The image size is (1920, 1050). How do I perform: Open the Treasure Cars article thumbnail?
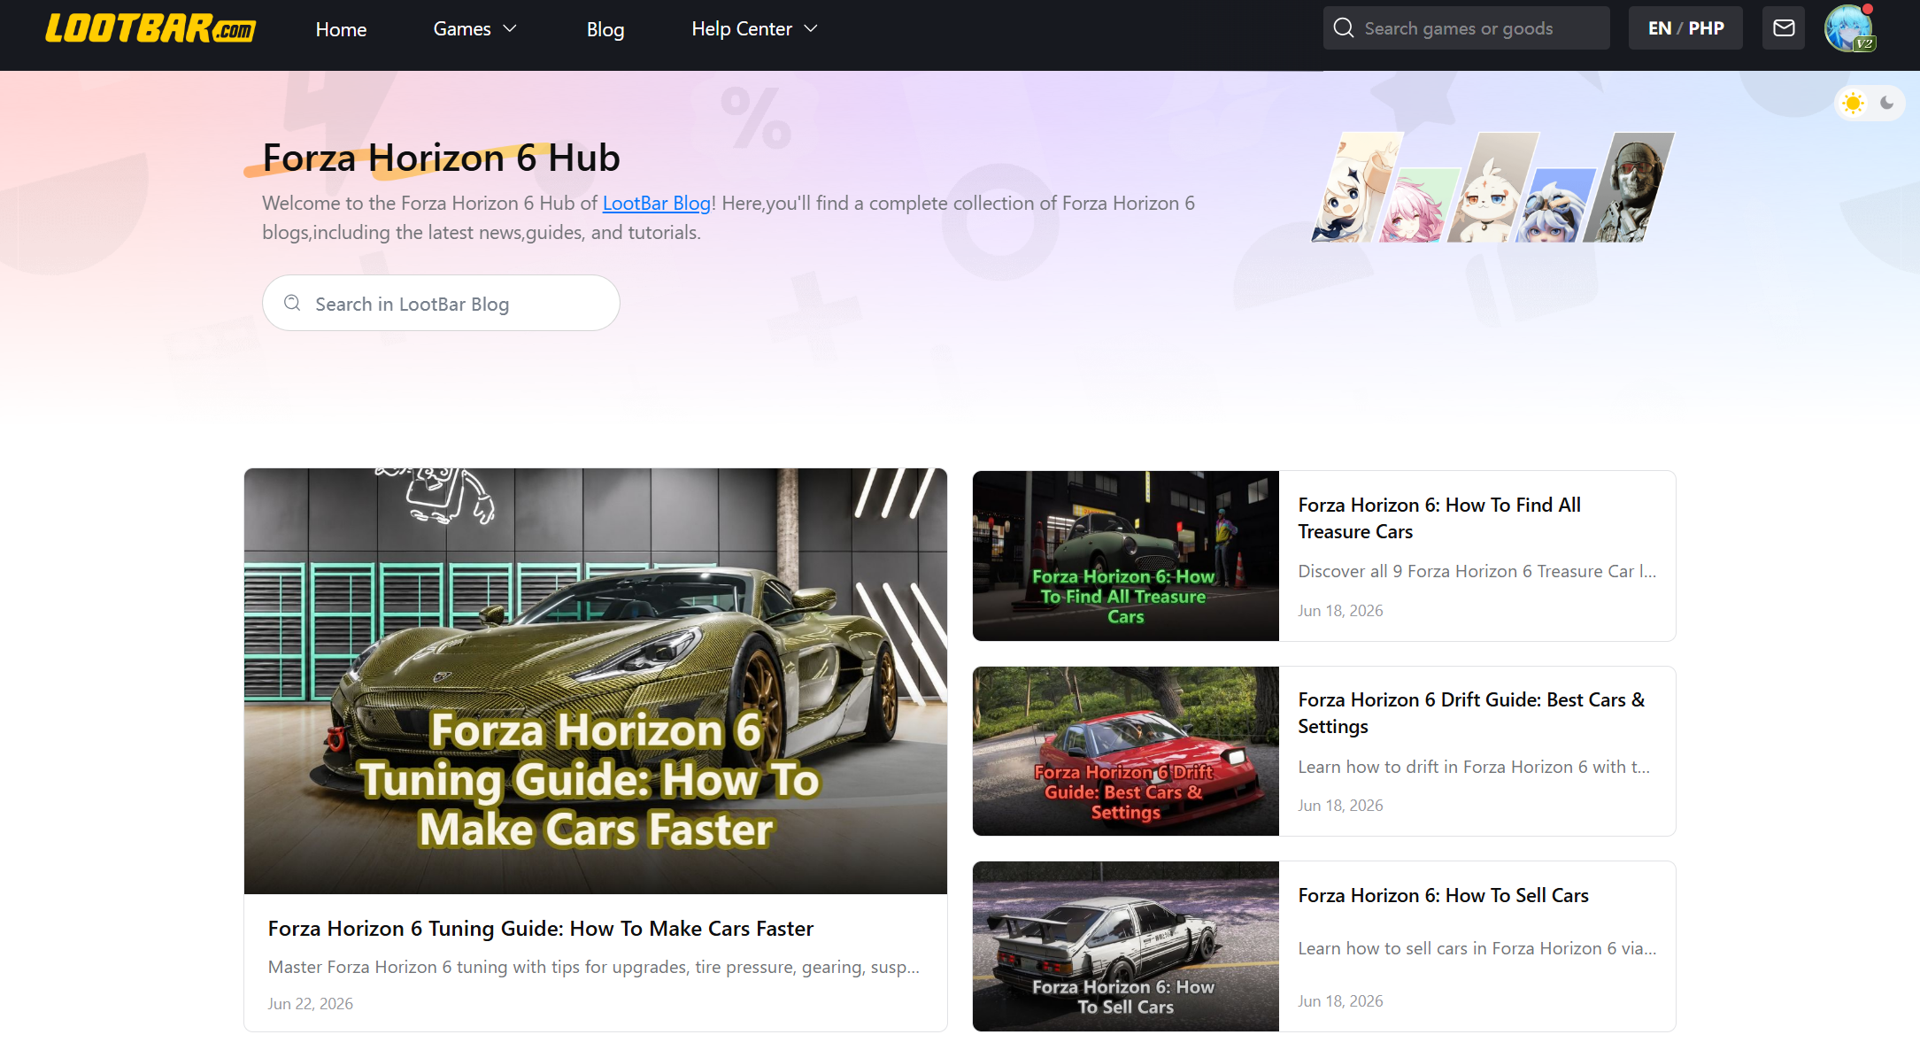click(x=1126, y=556)
